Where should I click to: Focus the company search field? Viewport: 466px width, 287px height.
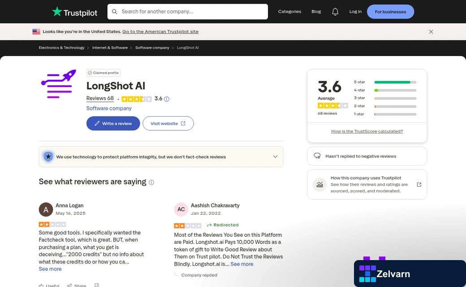point(188,12)
